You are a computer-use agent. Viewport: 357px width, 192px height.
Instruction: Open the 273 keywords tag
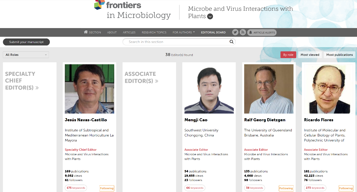[x=316, y=188]
